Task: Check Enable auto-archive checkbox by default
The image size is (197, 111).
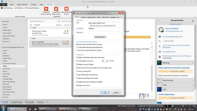Action: (77, 82)
